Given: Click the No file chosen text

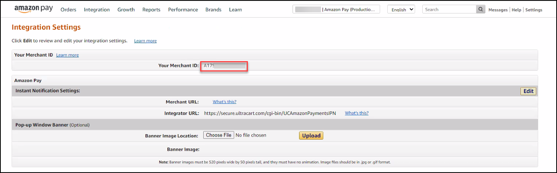Looking at the screenshot, I should pos(251,135).
